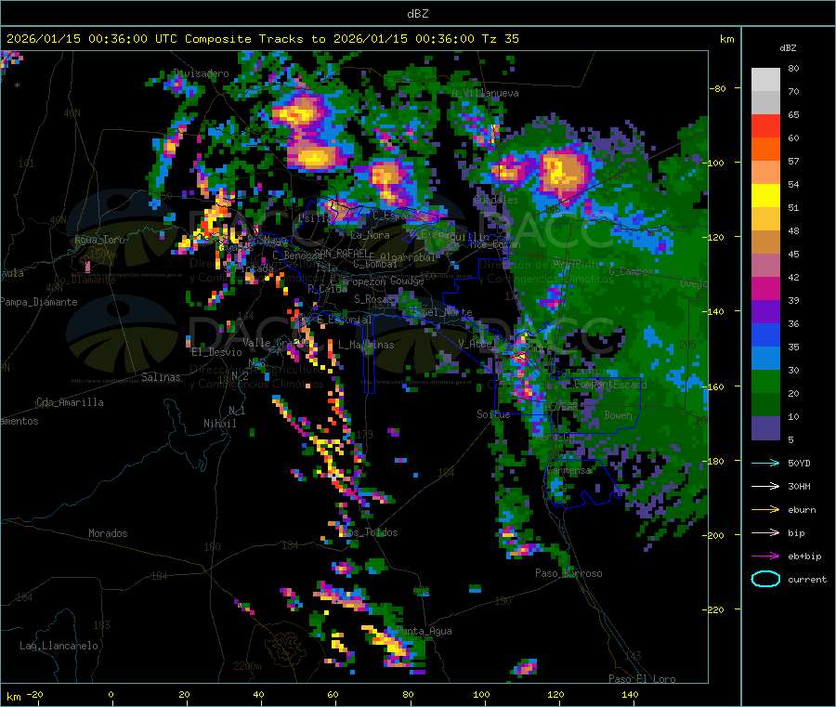Click the red 60 dBZ color swatch
The width and height of the screenshot is (836, 707).
point(765,126)
